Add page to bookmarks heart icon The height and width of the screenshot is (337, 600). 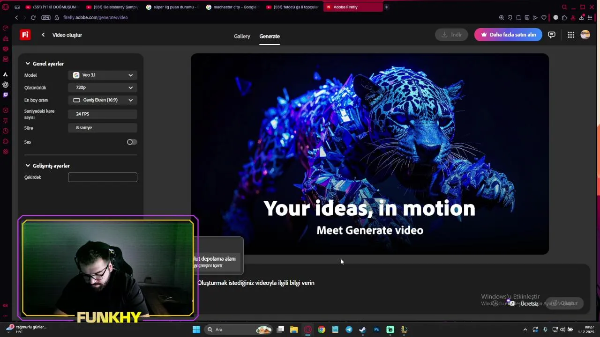coord(544,17)
